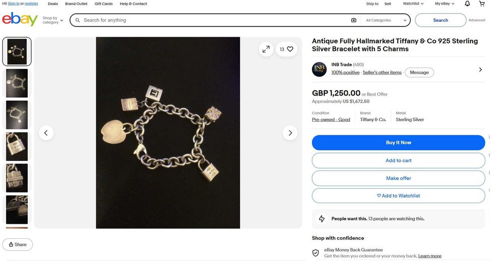
Task: Open the Watchlist dropdown menu
Action: pyautogui.click(x=413, y=4)
